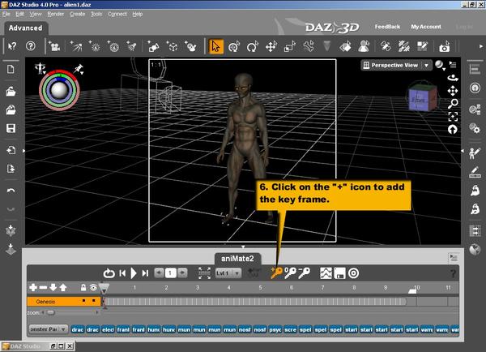Viewport: 486px width, 352px height.
Task: Toggle the lock icon above the Genesis track
Action: (x=83, y=287)
